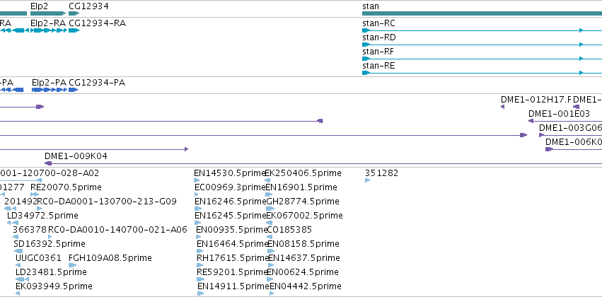Select the CO185385 EST marker
The width and height of the screenshot is (602, 297).
[x=270, y=237]
